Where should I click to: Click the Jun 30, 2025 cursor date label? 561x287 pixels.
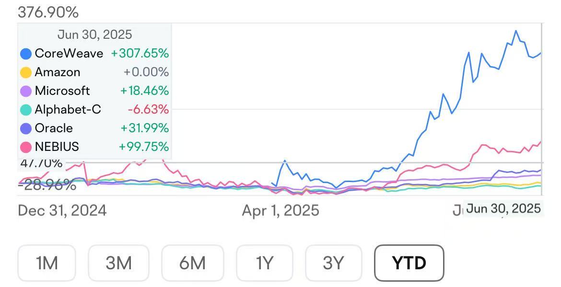pyautogui.click(x=503, y=209)
